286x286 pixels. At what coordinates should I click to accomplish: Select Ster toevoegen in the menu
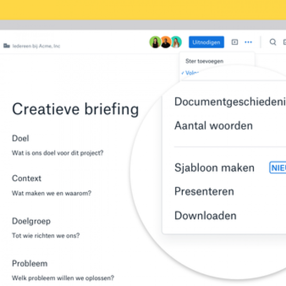(x=204, y=61)
